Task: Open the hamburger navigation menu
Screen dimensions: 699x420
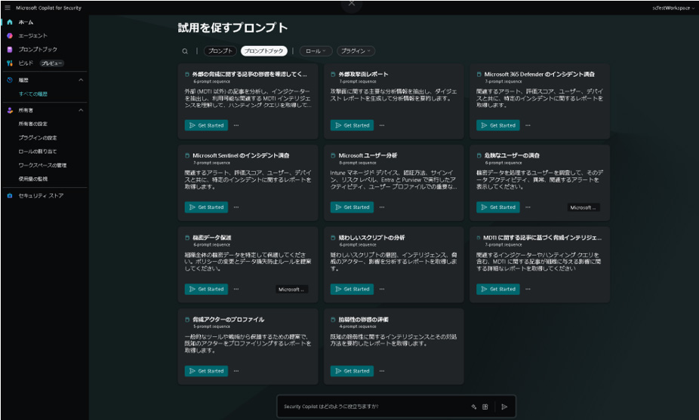Action: coord(8,8)
